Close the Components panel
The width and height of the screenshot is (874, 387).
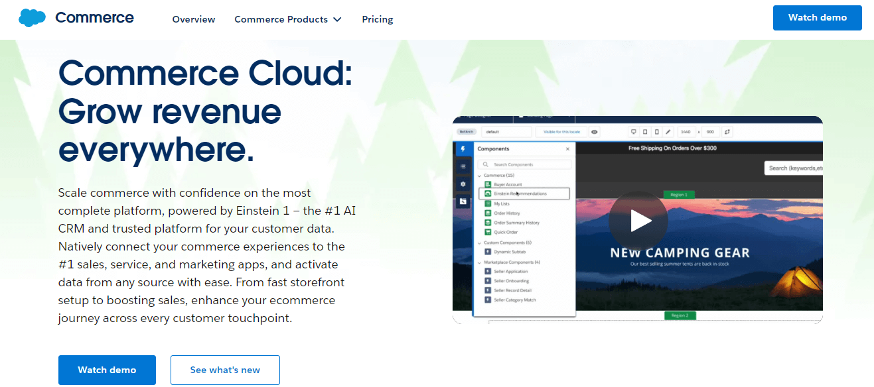tap(567, 149)
